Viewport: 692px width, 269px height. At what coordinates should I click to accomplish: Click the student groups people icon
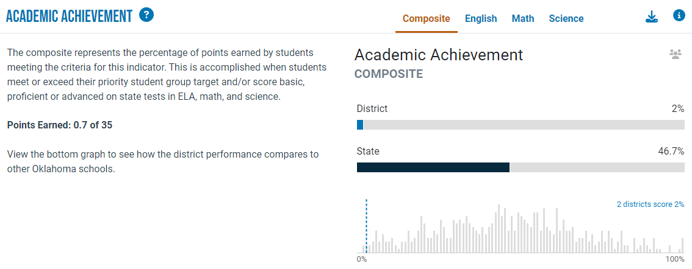pos(676,55)
